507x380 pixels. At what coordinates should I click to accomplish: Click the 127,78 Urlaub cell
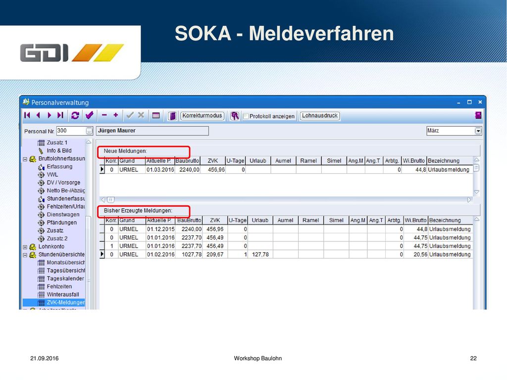pyautogui.click(x=260, y=254)
